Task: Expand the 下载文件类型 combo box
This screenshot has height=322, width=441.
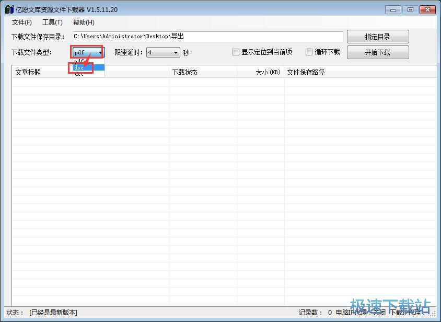Action: (x=88, y=52)
